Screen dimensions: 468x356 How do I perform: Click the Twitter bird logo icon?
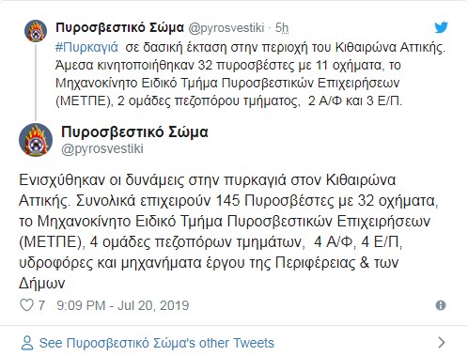click(x=441, y=27)
